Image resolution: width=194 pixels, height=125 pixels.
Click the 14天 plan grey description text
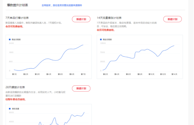pyautogui.click(x=127, y=24)
